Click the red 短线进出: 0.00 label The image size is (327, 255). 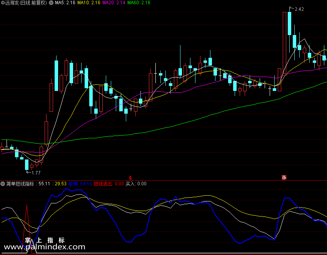(x=108, y=184)
